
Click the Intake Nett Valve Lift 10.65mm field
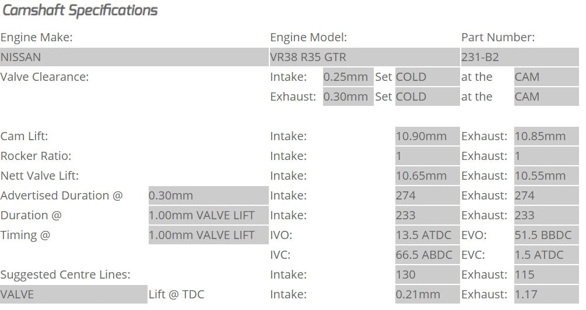[427, 176]
